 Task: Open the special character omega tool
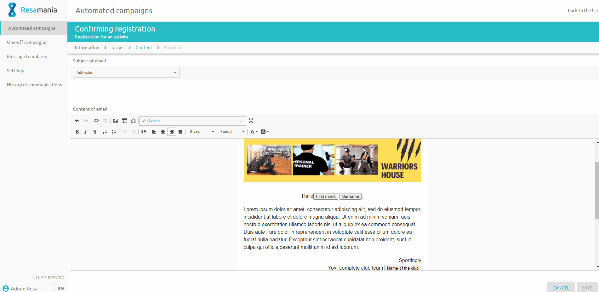pos(133,121)
